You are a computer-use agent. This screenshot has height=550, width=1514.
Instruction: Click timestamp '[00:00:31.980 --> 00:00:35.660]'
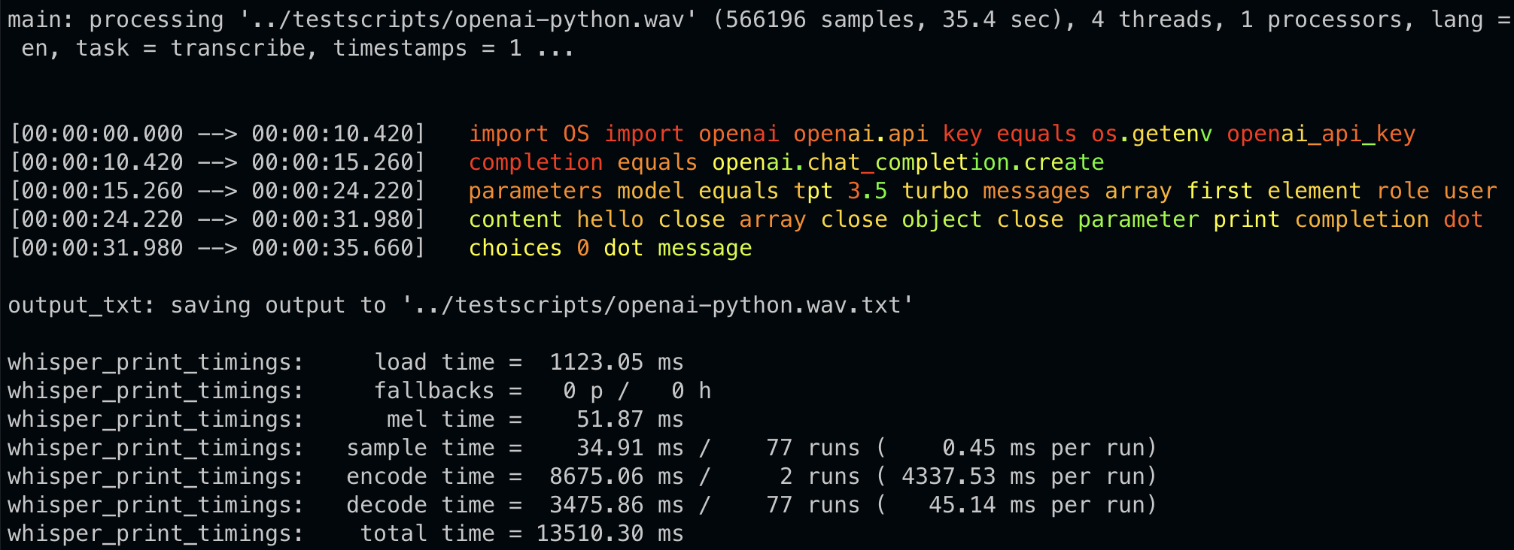pyautogui.click(x=217, y=249)
